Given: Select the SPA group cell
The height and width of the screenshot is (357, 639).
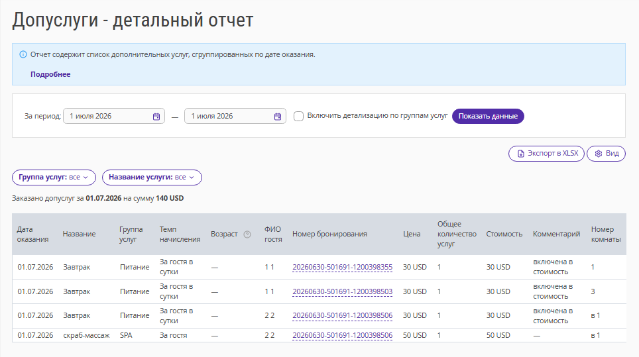Looking at the screenshot, I should (126, 335).
